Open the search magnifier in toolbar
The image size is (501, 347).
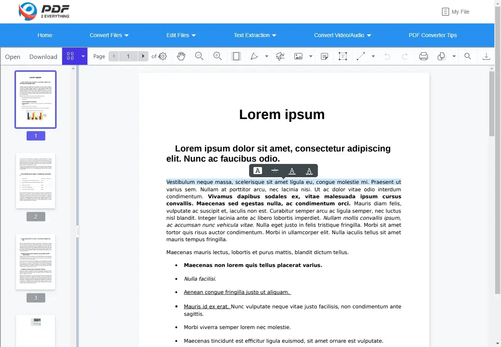[467, 56]
